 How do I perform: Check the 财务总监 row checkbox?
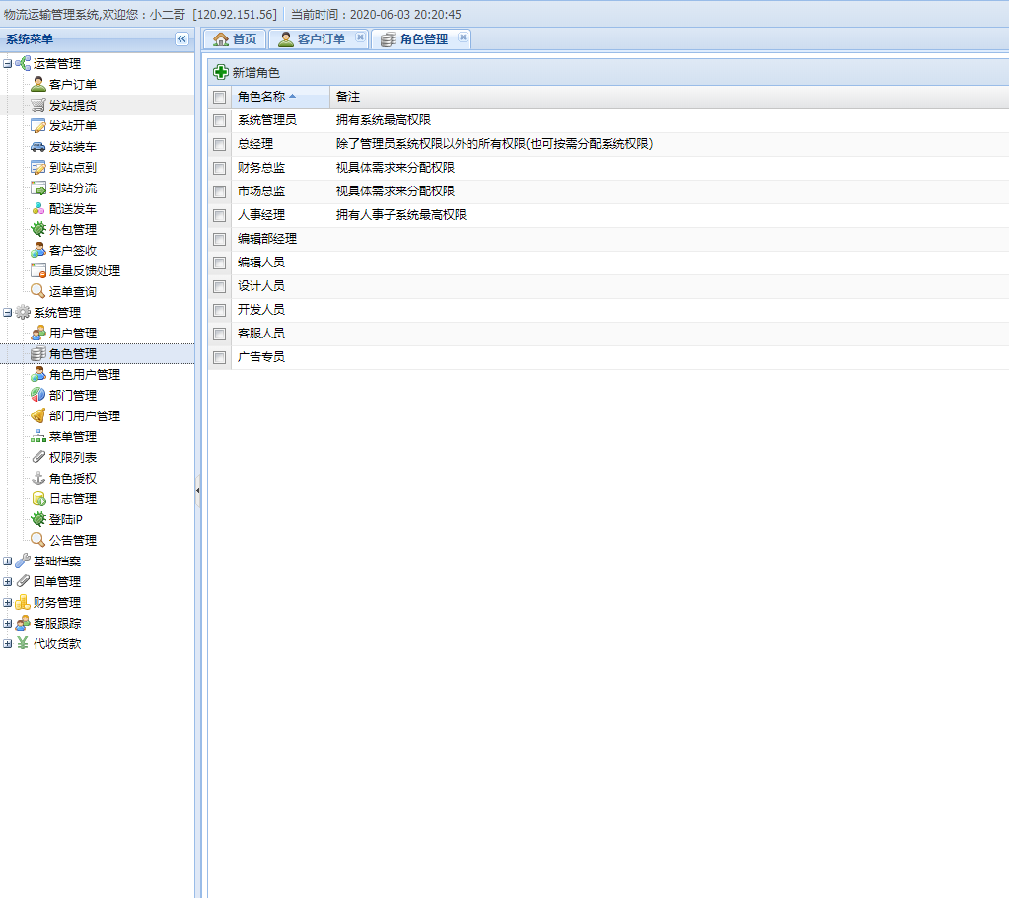[x=219, y=168]
